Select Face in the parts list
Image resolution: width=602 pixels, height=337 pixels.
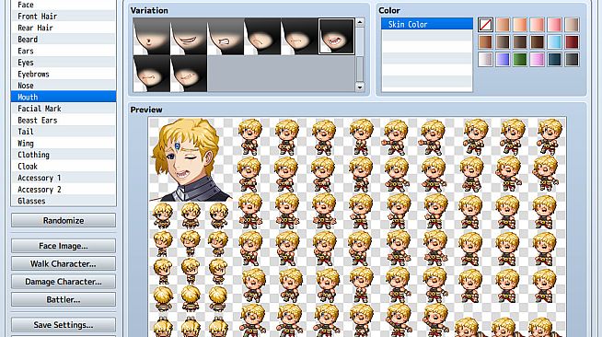point(64,5)
